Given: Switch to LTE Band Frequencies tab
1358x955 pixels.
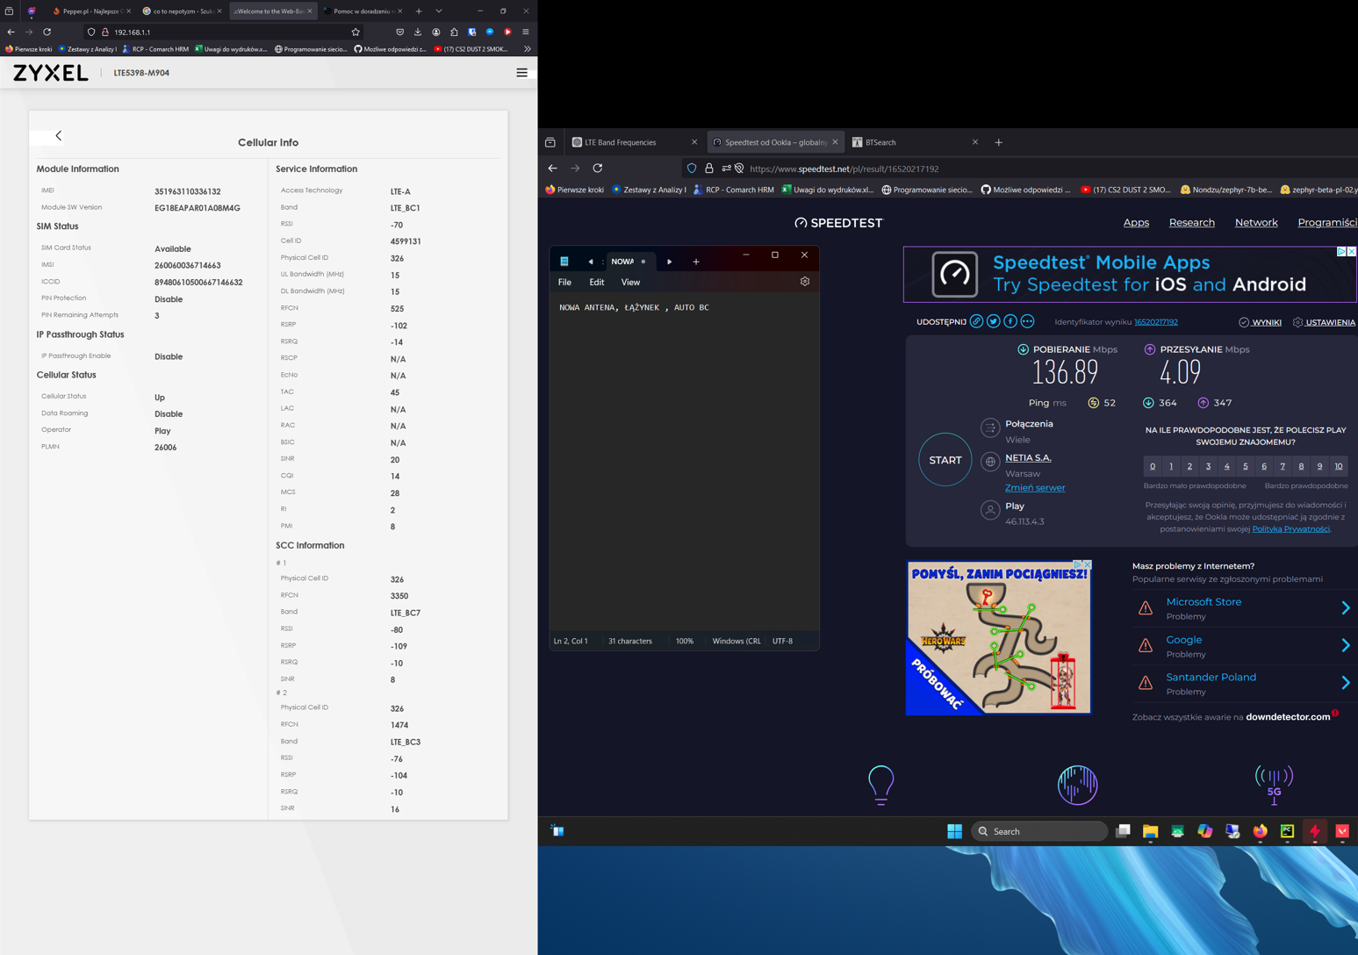Looking at the screenshot, I should tap(634, 142).
